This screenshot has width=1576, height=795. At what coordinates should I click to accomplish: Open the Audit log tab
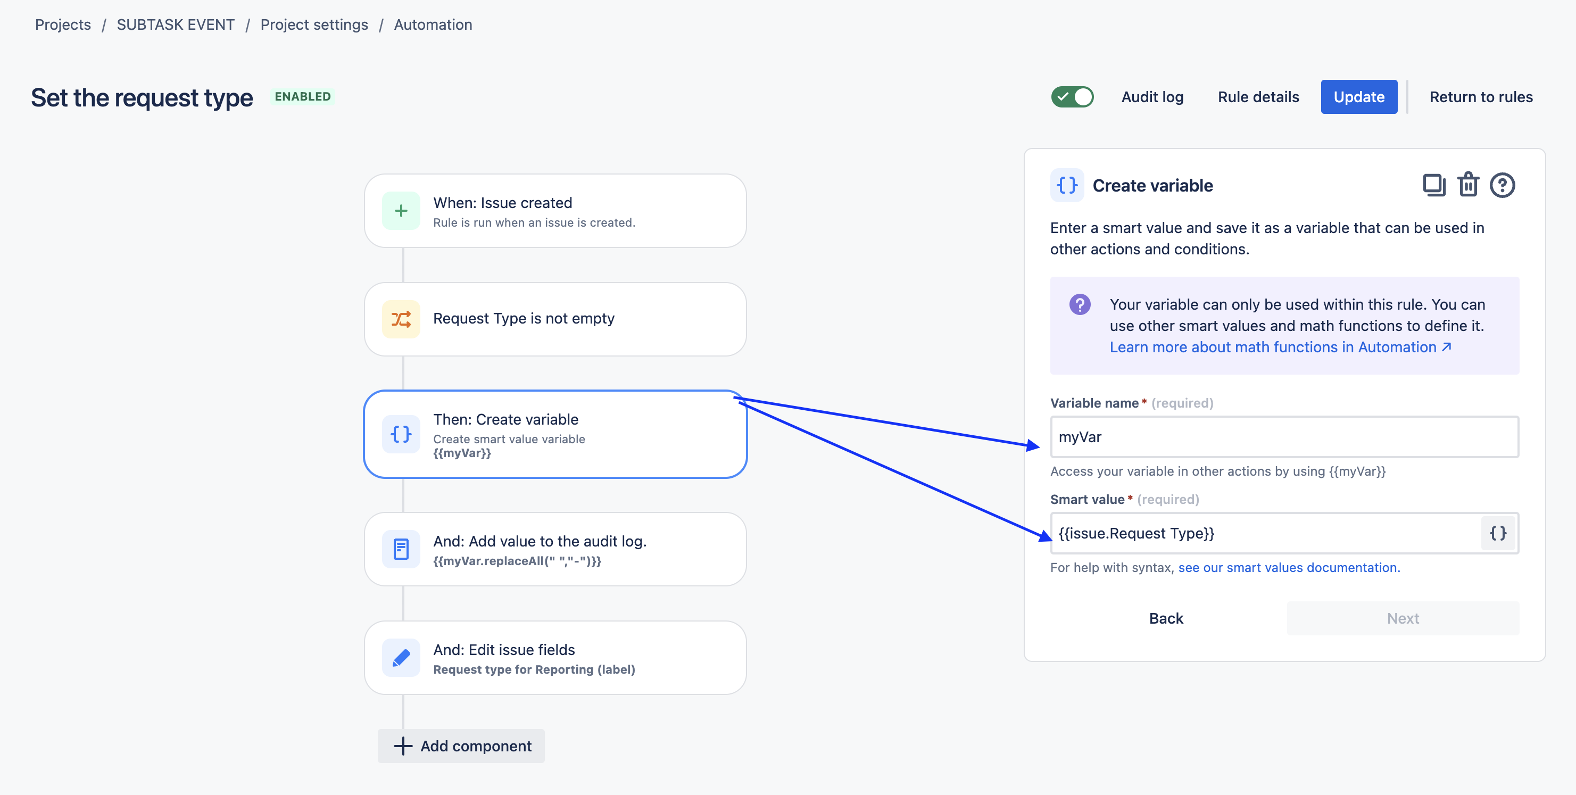tap(1152, 97)
